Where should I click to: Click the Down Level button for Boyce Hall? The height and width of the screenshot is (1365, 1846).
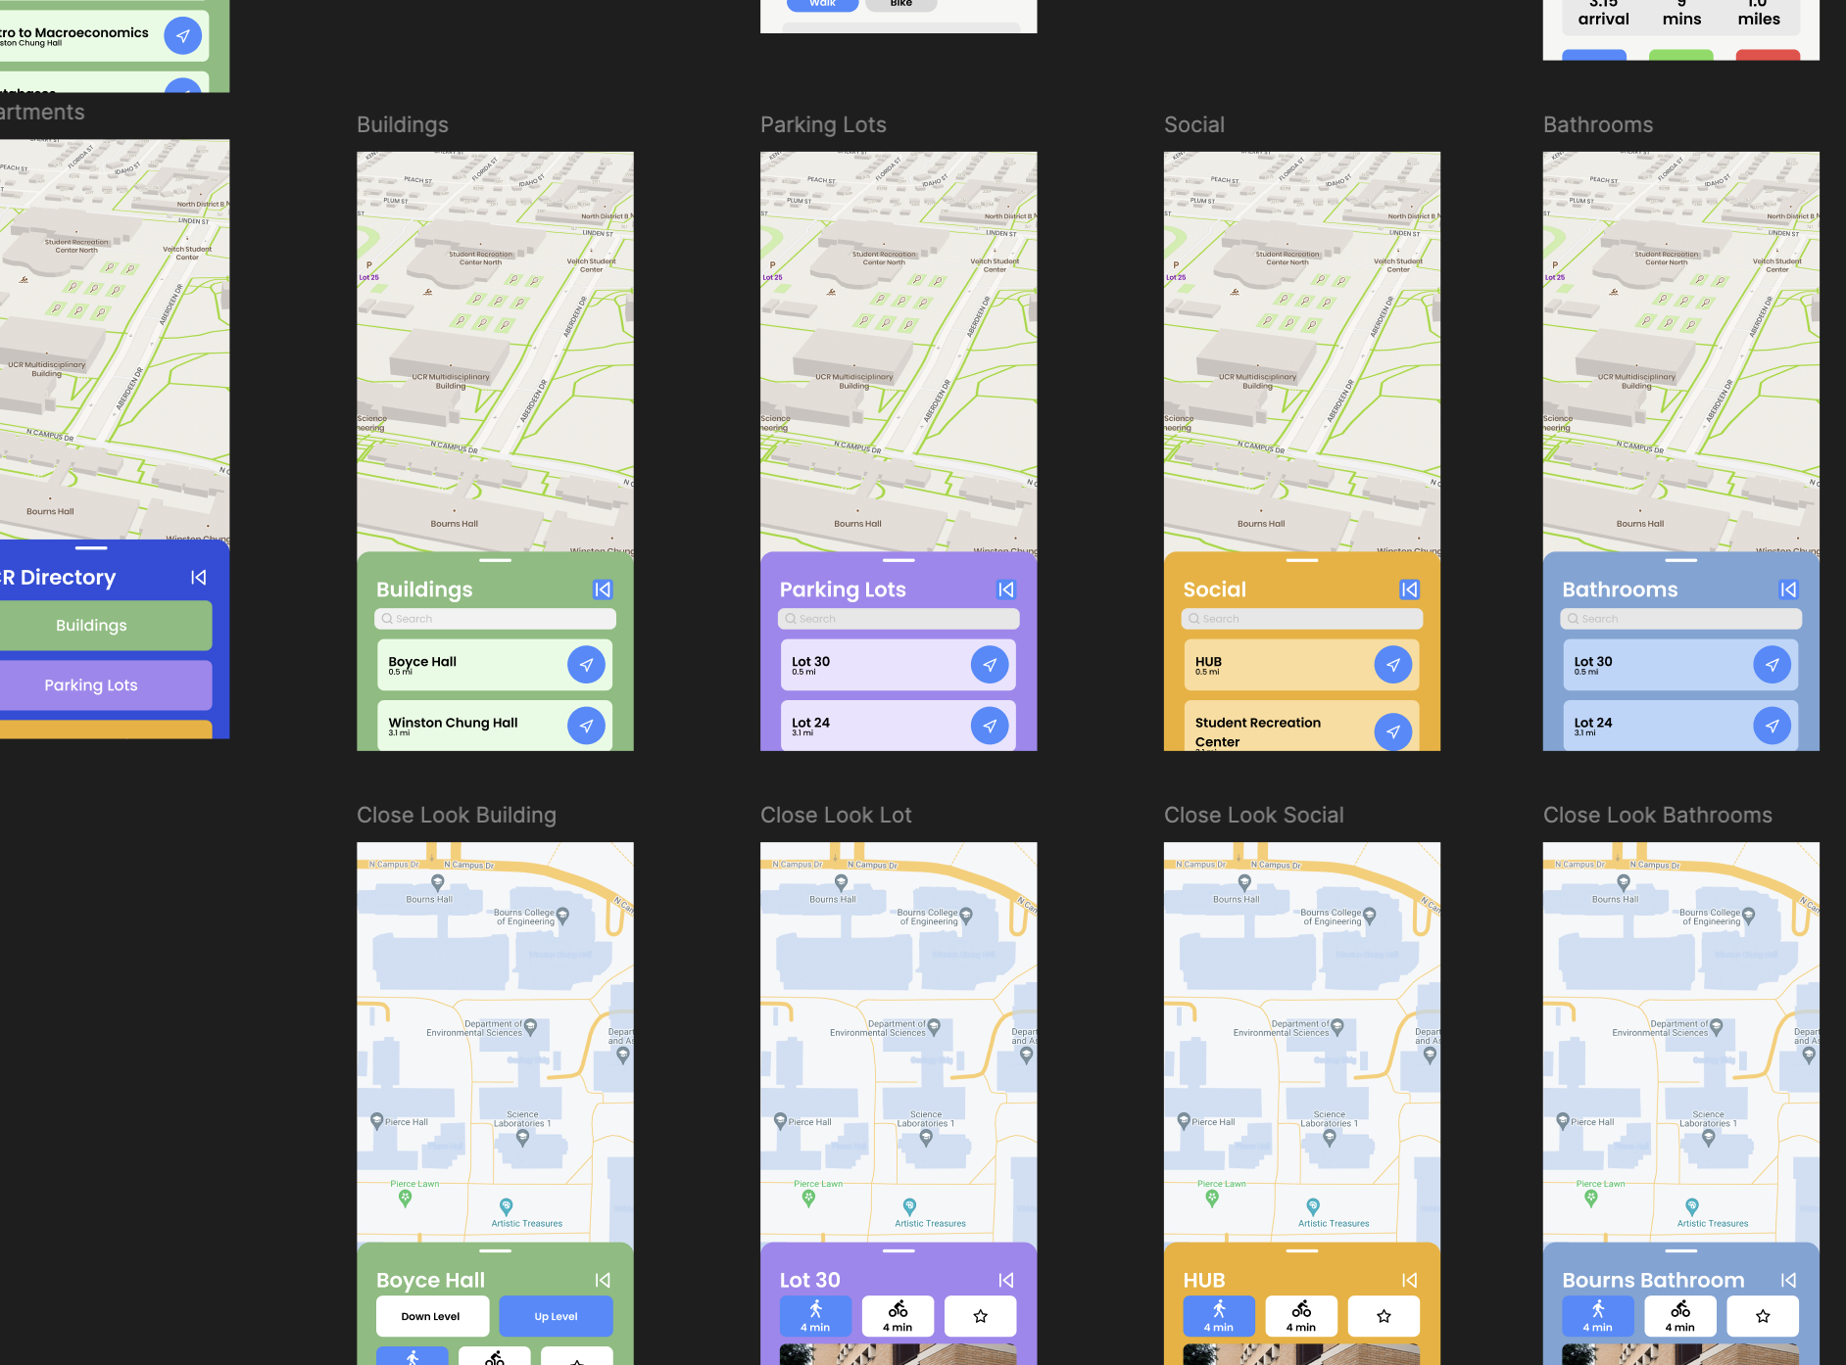point(432,1316)
